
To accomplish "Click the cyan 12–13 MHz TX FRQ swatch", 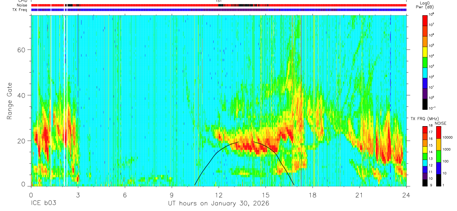I will [x=425, y=163].
